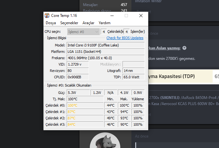Open the Dosya menu

(x=51, y=23)
